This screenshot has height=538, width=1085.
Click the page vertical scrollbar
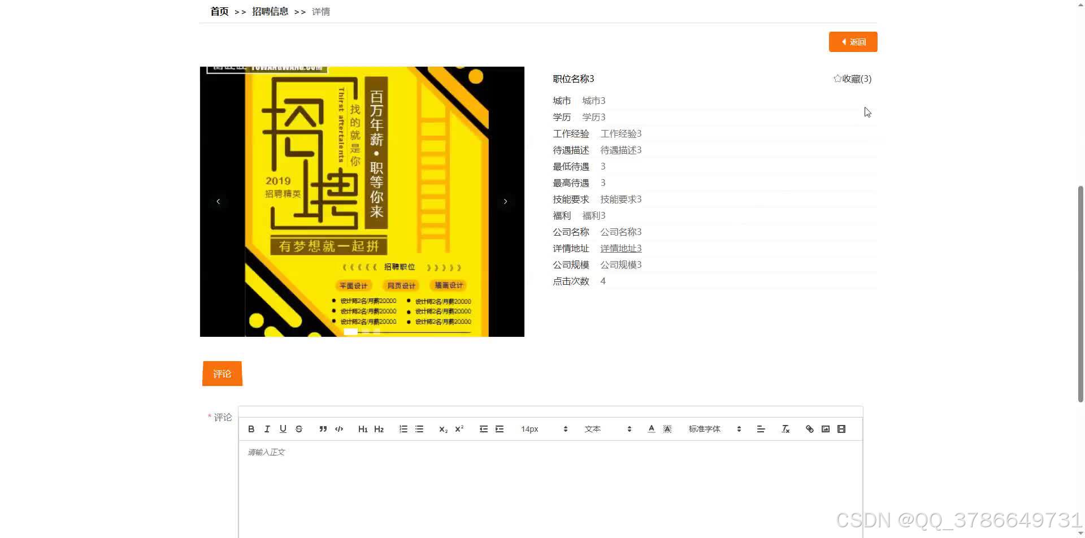1080,294
